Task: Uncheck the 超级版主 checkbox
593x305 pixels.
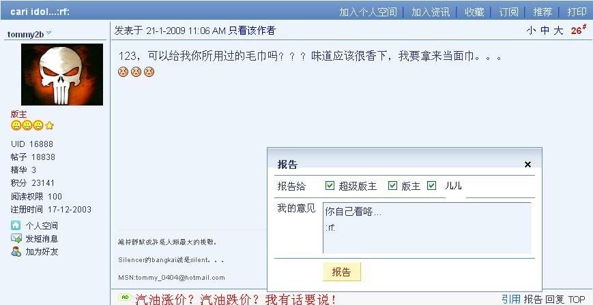Action: tap(330, 185)
